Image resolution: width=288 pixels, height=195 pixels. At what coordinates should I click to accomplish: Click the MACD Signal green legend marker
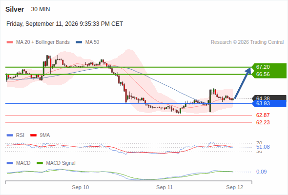(x=40, y=163)
